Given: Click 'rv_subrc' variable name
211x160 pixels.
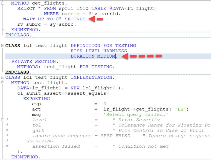Looking at the screenshot, I should [x=29, y=24].
